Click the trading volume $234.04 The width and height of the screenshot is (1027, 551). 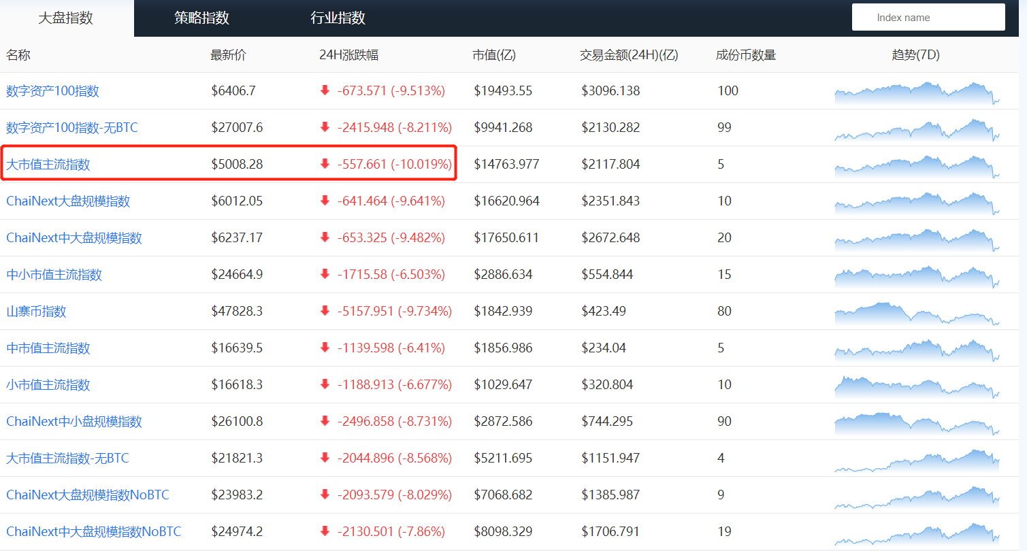(604, 348)
